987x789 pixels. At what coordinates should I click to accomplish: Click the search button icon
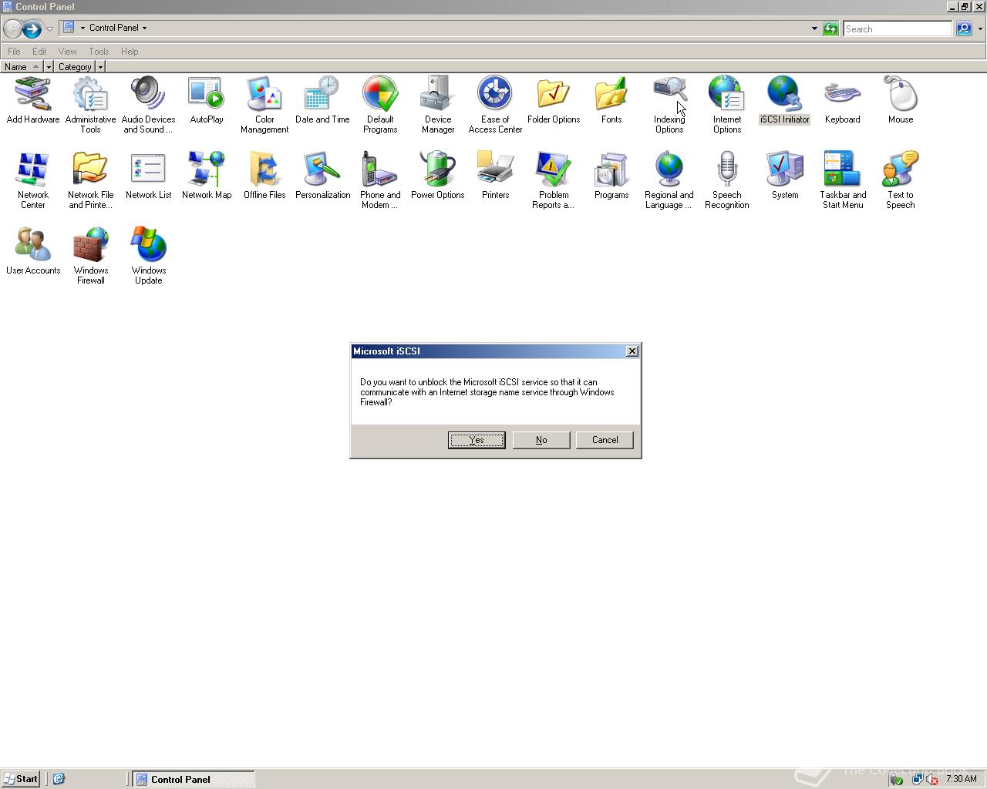(x=964, y=29)
